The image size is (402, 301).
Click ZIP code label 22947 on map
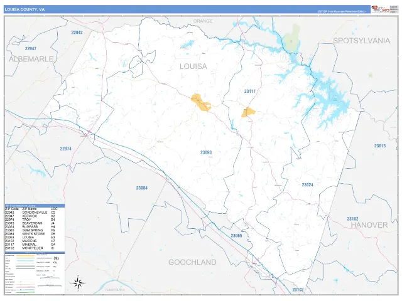point(31,48)
